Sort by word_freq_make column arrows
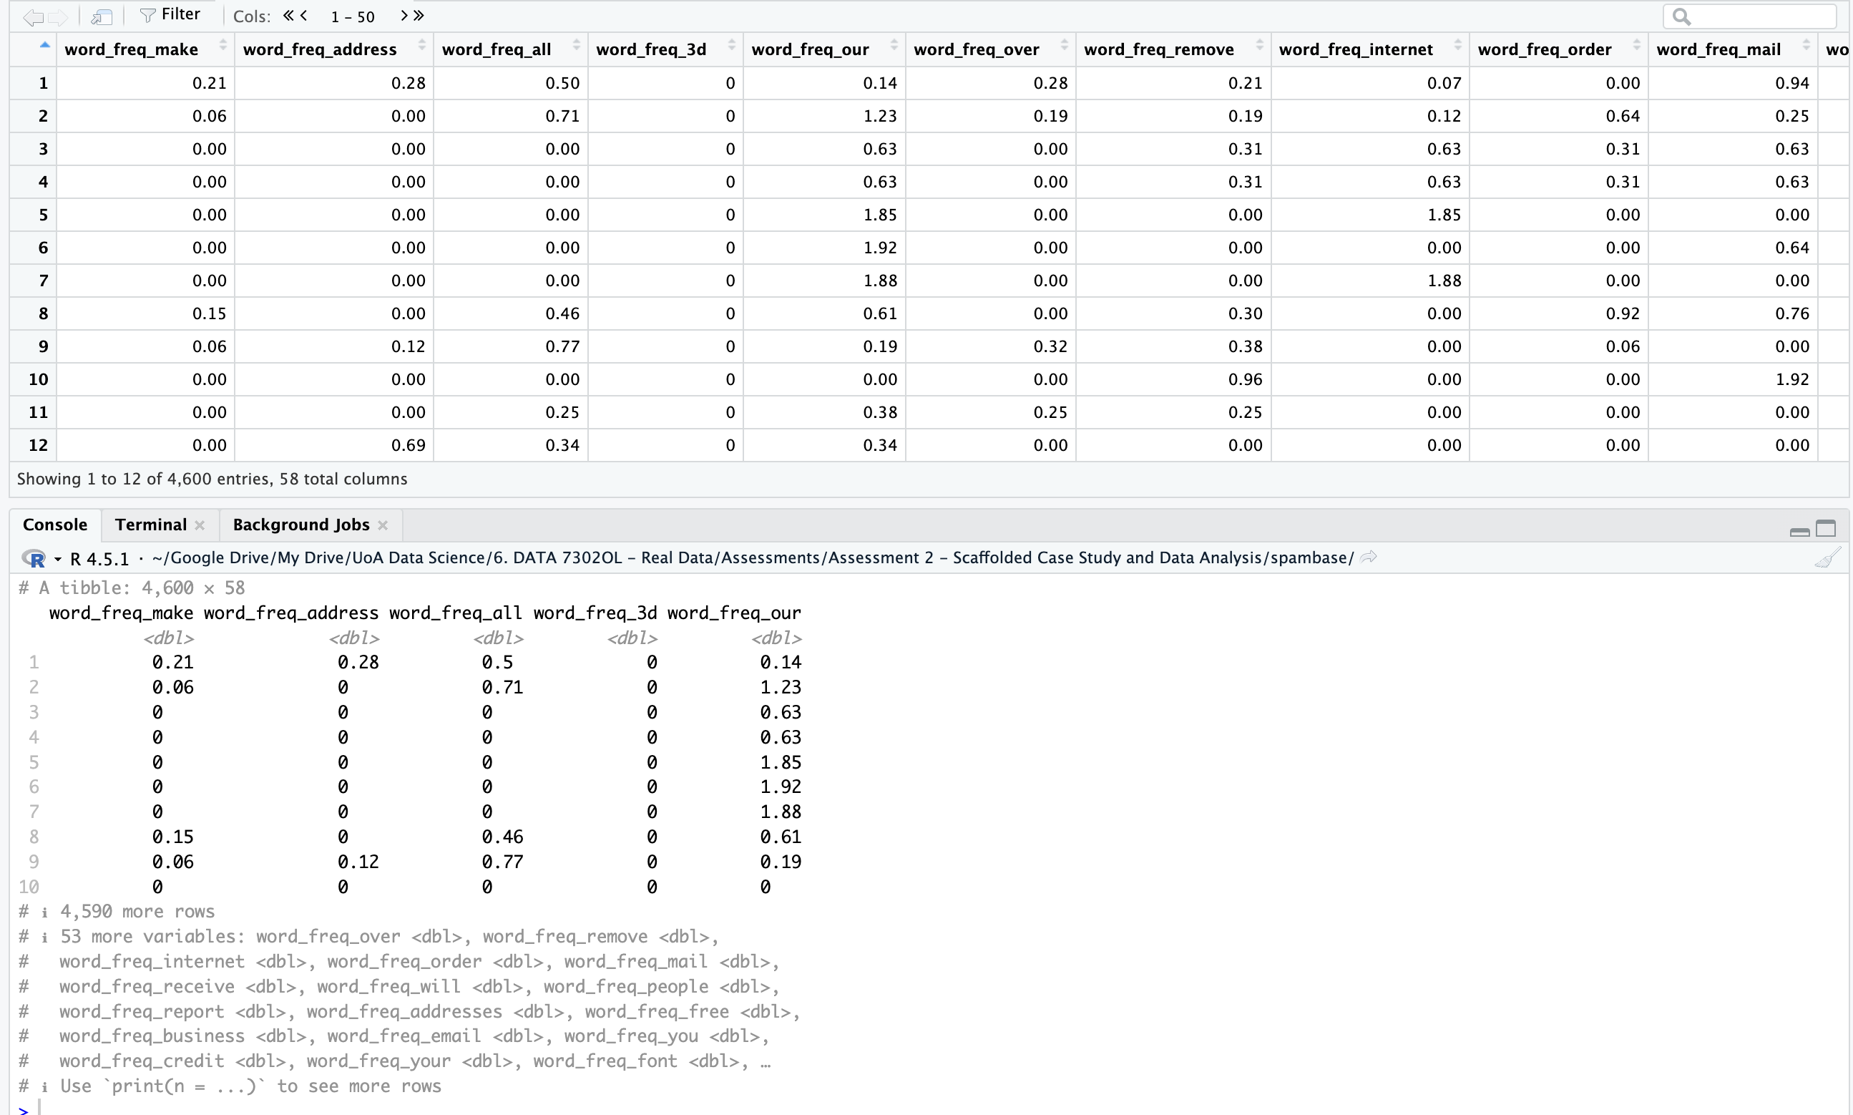1853x1115 pixels. [223, 46]
